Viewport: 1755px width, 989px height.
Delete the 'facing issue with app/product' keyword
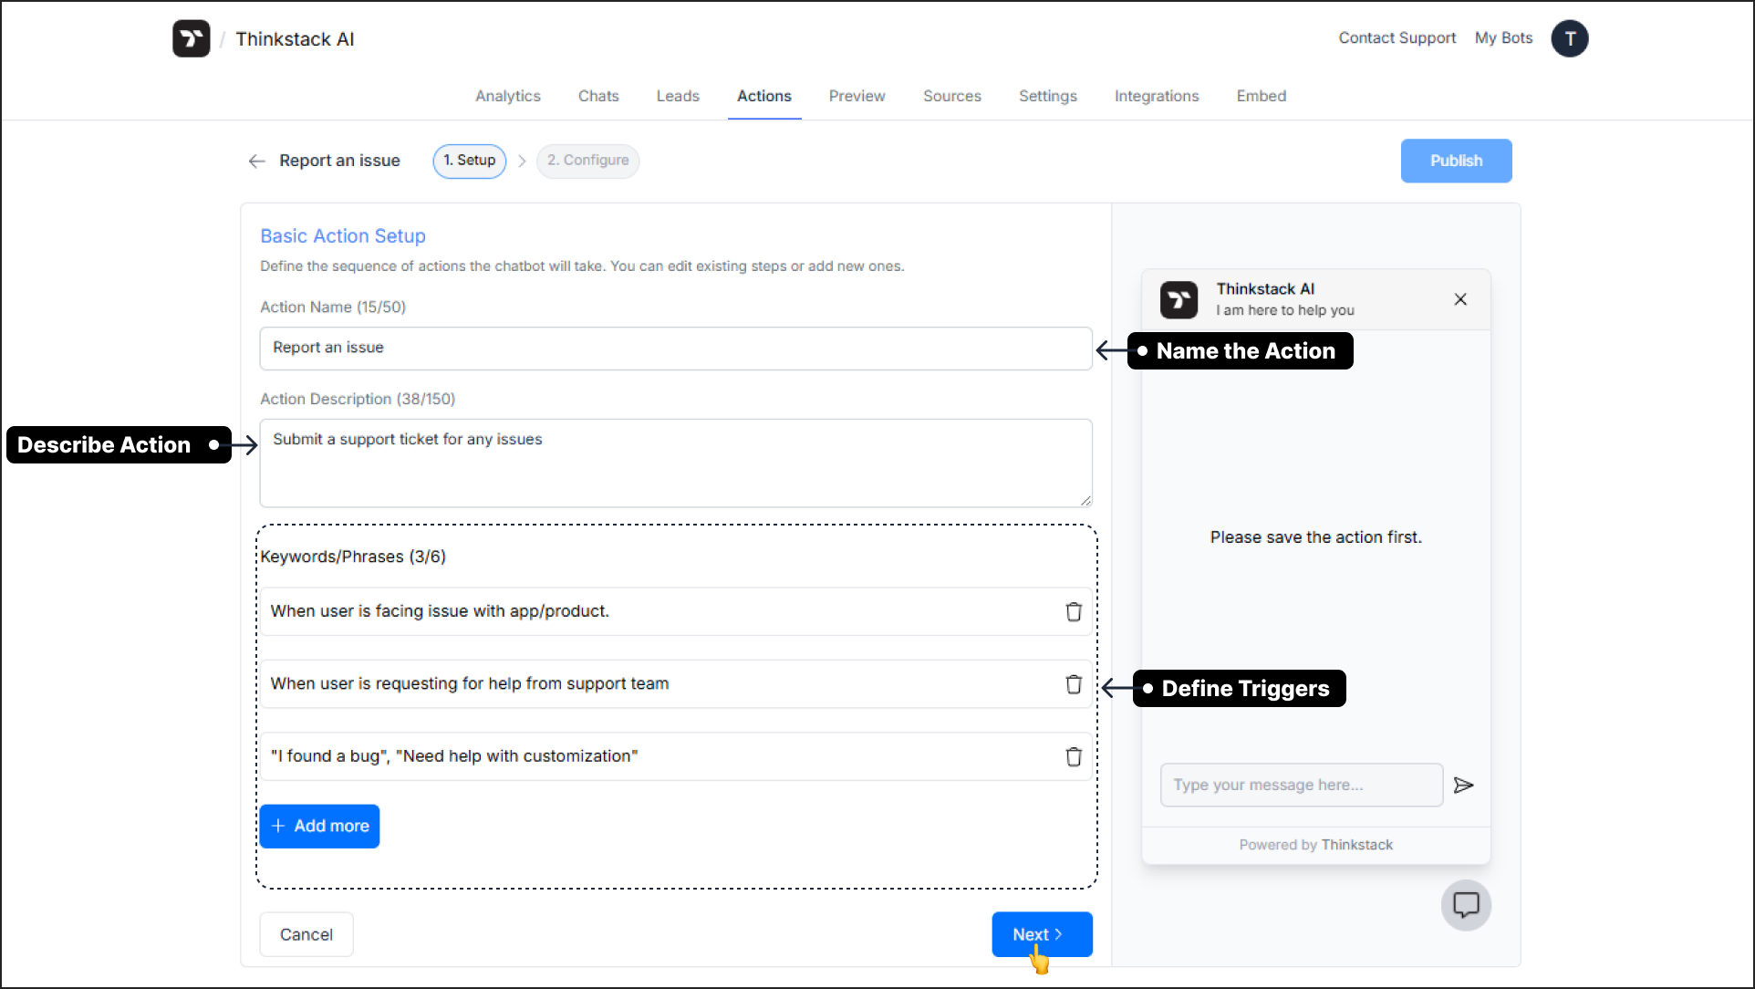(1074, 611)
